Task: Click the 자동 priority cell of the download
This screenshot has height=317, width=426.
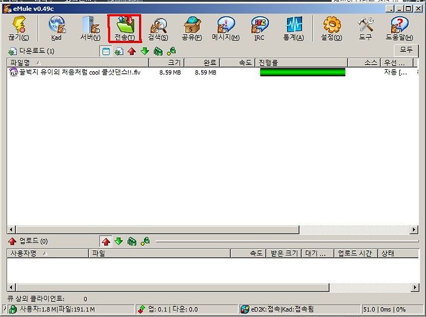Action: (395, 72)
